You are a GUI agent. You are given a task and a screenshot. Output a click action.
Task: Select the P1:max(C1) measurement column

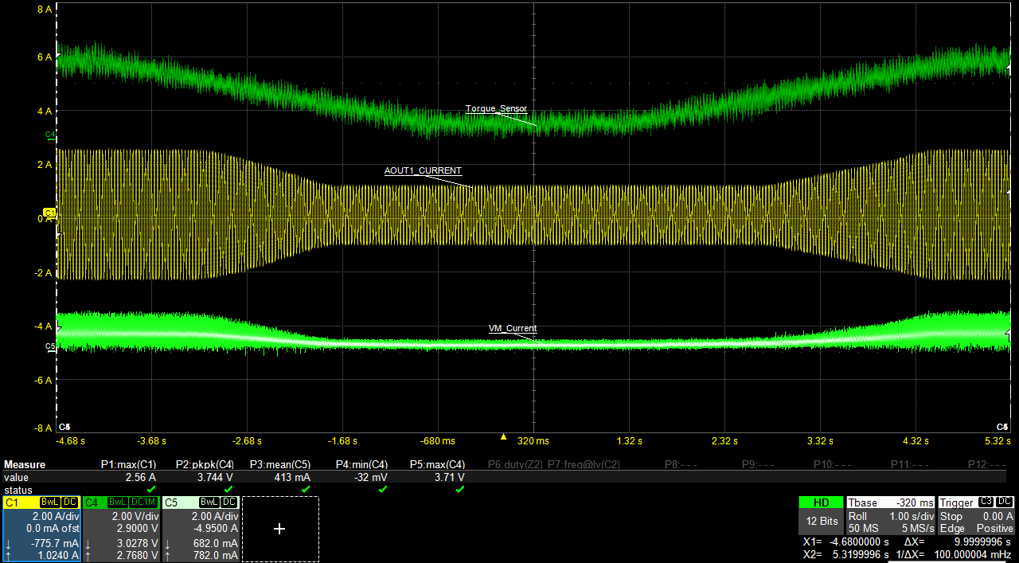coord(128,464)
